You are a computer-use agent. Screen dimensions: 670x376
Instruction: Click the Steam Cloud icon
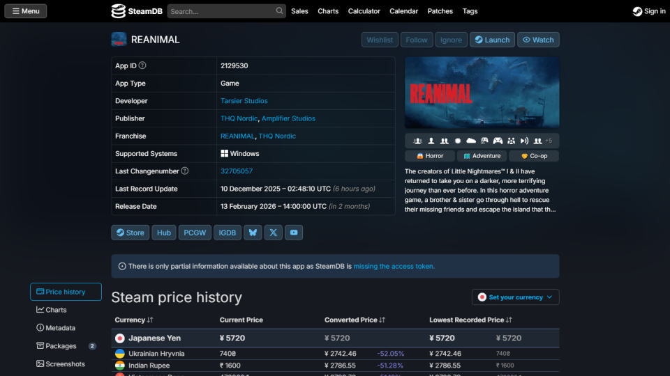point(471,141)
